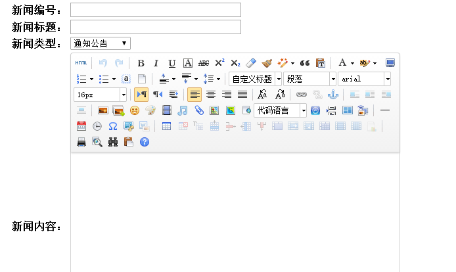
Task: Open the 代码语言 code language dropdown
Action: [280, 110]
